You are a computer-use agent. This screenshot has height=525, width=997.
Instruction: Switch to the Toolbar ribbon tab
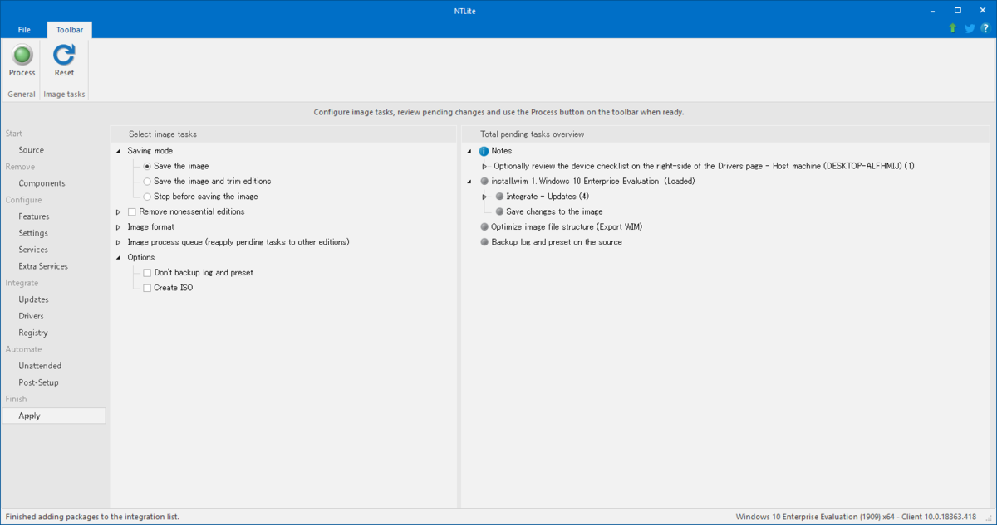pos(70,30)
